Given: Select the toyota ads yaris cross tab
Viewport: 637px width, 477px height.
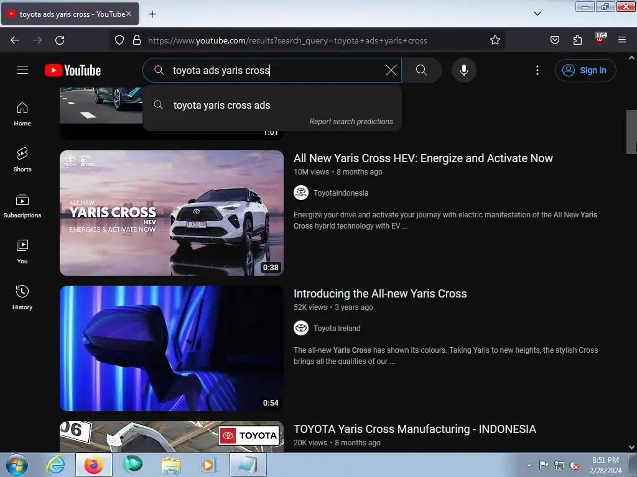Looking at the screenshot, I should [x=70, y=14].
